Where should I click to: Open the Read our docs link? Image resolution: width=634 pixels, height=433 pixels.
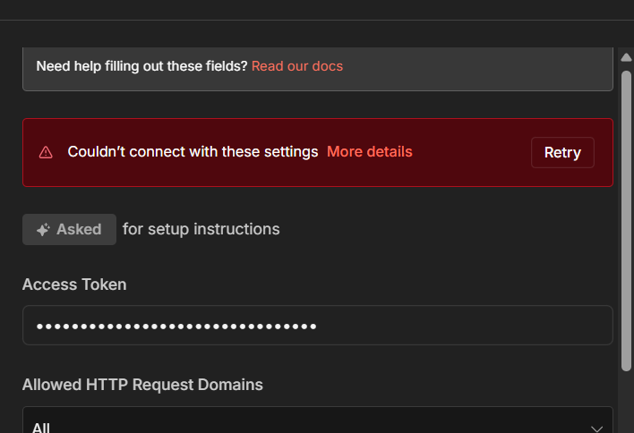297,66
